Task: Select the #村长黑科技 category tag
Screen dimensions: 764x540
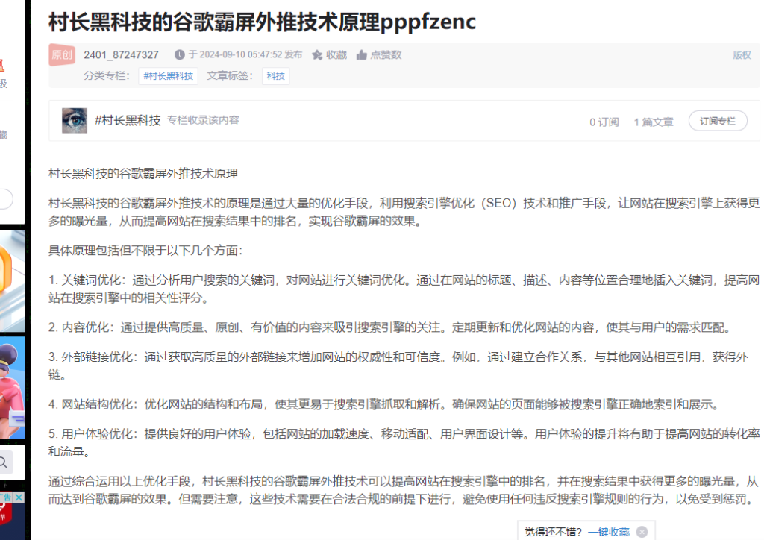Action: pyautogui.click(x=168, y=76)
